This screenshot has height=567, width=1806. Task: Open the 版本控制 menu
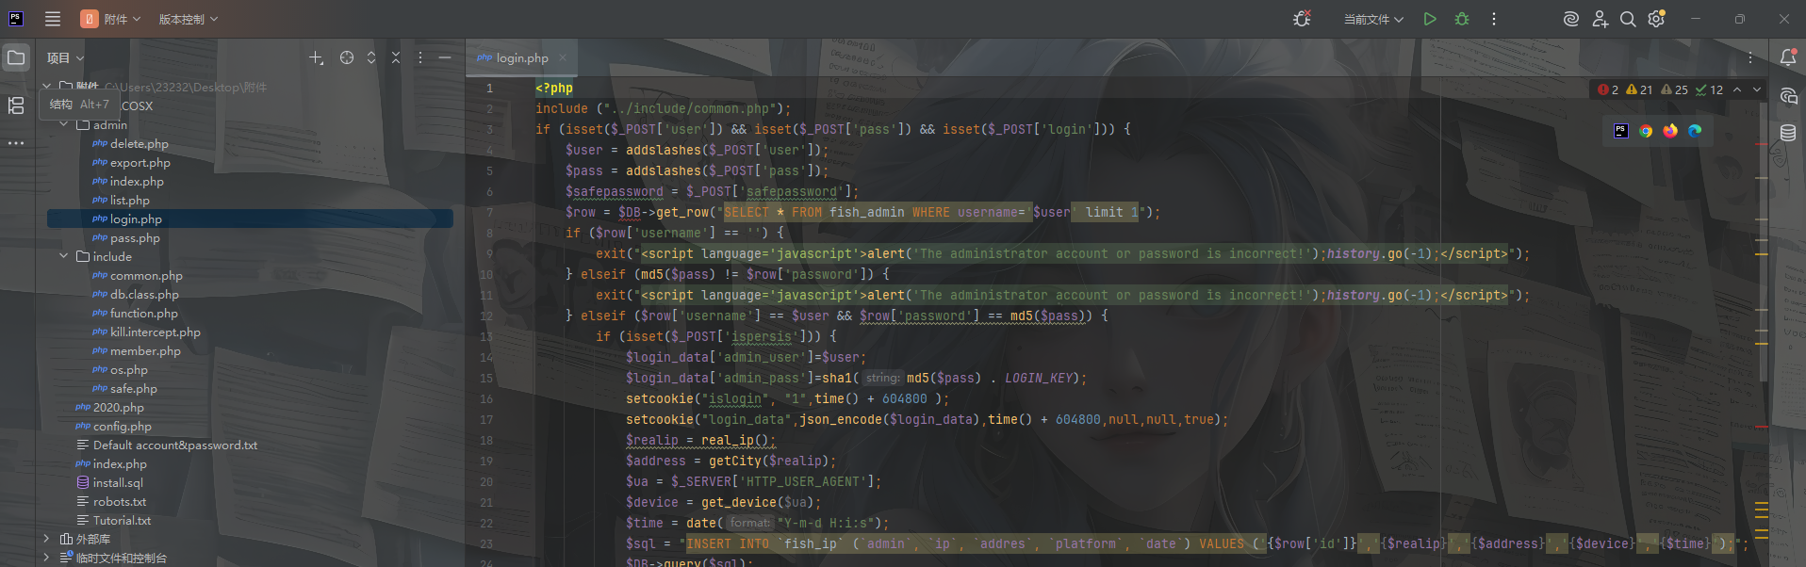pos(188,19)
